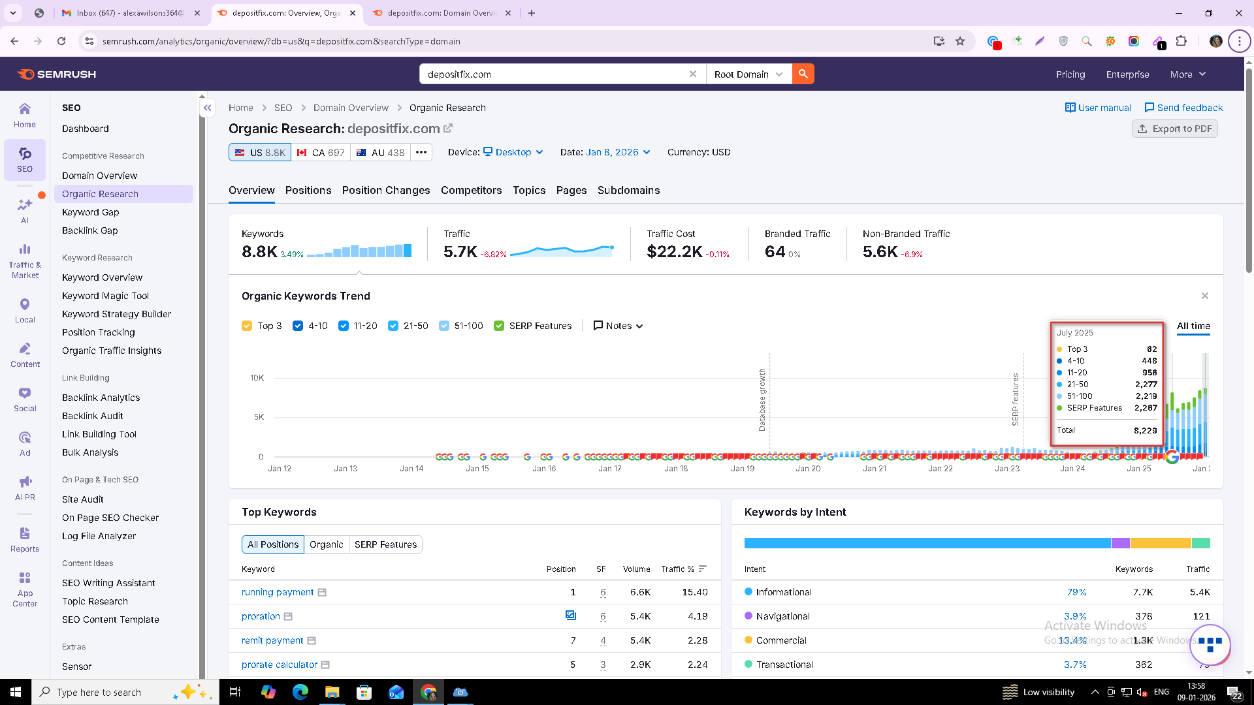Click Export to PDF button
Screen dimensions: 1254x705
(1174, 129)
